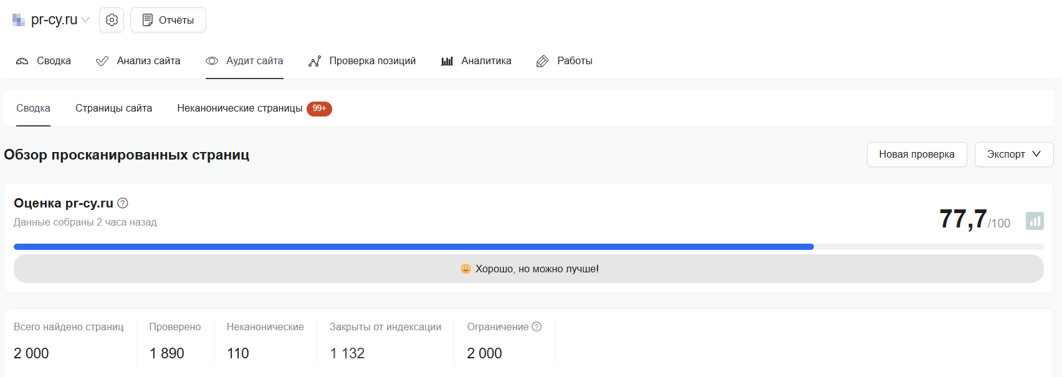Open the Отчёты panel
This screenshot has width=1062, height=377.
[168, 19]
